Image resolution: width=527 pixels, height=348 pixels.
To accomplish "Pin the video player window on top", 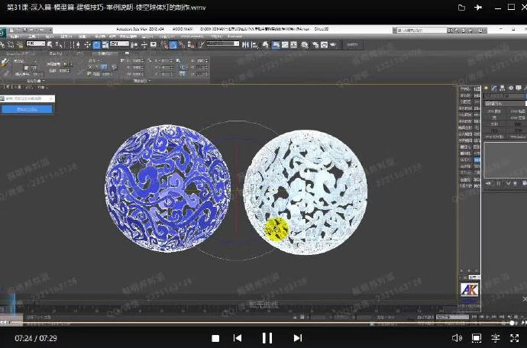I will [478, 8].
